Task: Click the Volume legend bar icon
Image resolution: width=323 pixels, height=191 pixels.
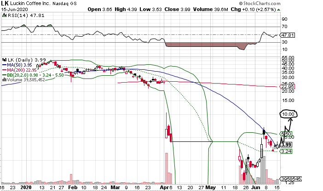Action: (3, 79)
